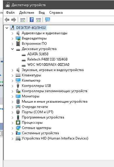Click the network icon beside Сетевые адаптеры
Screen dimensions: 114x167
click(18, 128)
